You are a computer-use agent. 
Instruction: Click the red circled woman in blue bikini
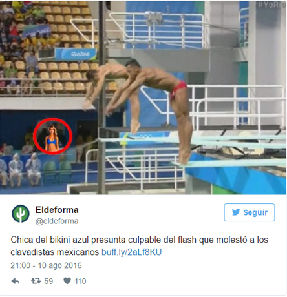[x=52, y=136]
